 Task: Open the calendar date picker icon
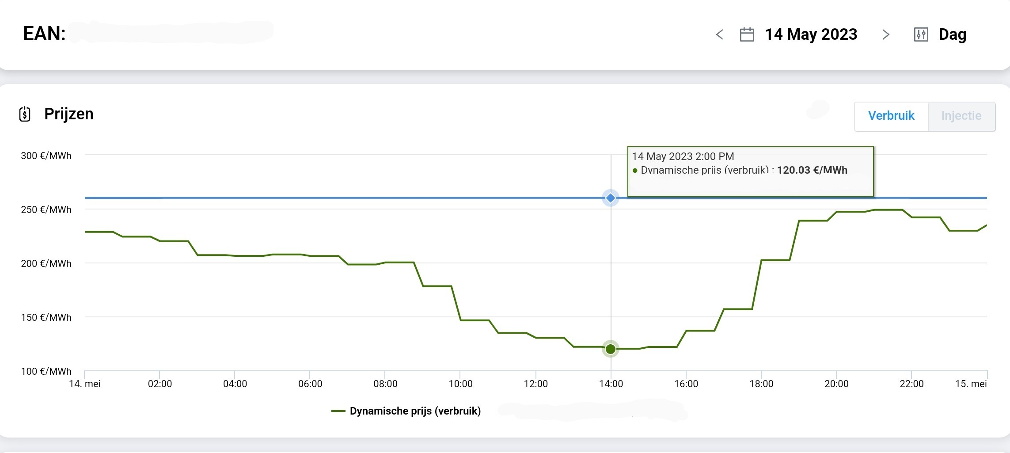coord(747,34)
